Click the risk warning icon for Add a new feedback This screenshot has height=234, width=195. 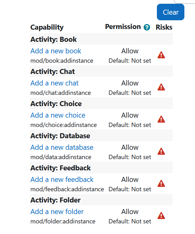pyautogui.click(x=161, y=183)
